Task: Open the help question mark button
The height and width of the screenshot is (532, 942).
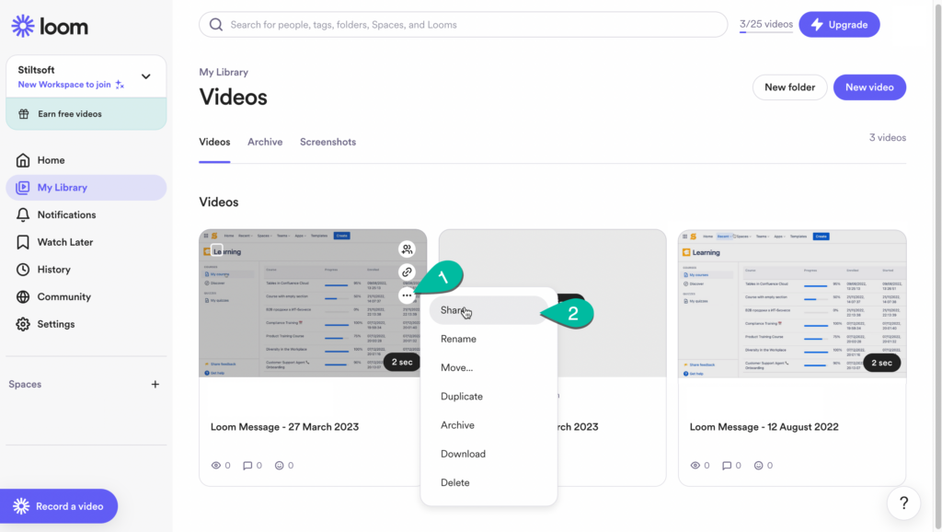Action: pyautogui.click(x=903, y=503)
